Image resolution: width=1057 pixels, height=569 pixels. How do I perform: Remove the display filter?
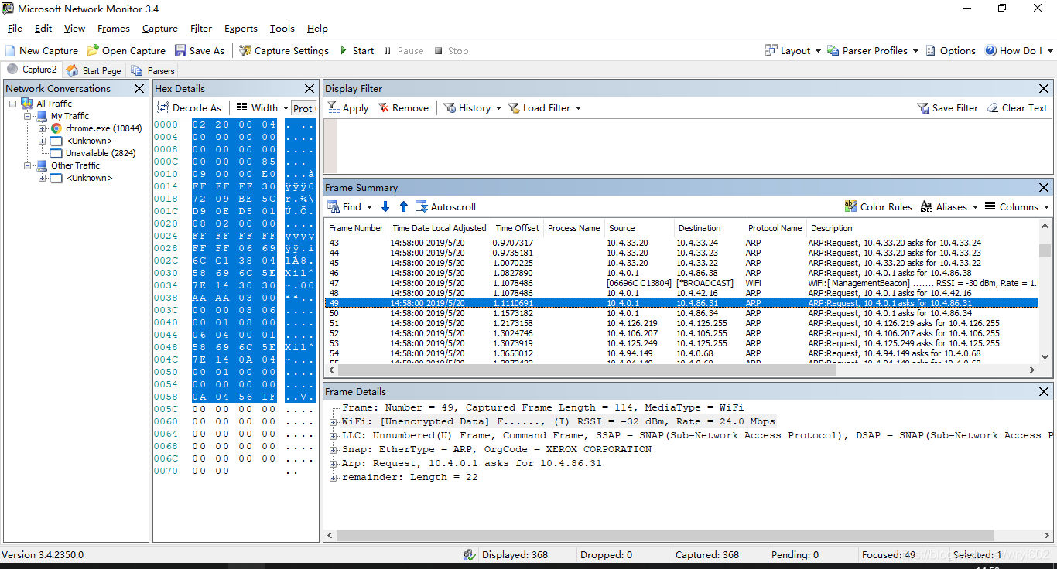[x=403, y=108]
